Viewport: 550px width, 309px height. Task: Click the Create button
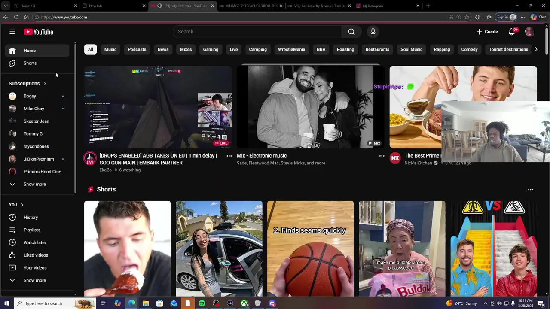click(487, 32)
